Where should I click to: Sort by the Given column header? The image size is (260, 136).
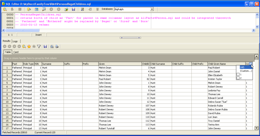(120, 64)
